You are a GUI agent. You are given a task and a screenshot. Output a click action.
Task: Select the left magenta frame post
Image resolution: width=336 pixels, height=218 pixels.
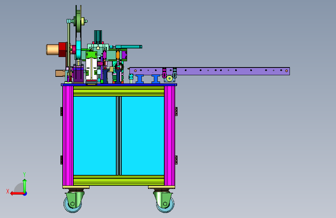pyautogui.click(x=68, y=136)
